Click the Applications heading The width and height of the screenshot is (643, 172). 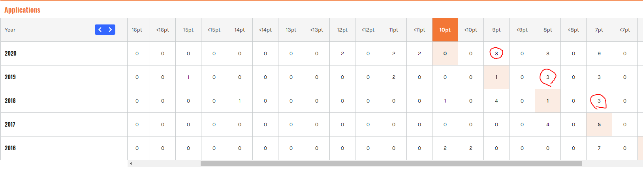23,10
